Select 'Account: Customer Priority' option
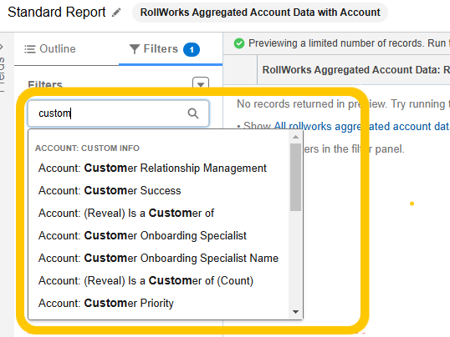This screenshot has height=337, width=450. pos(106,303)
